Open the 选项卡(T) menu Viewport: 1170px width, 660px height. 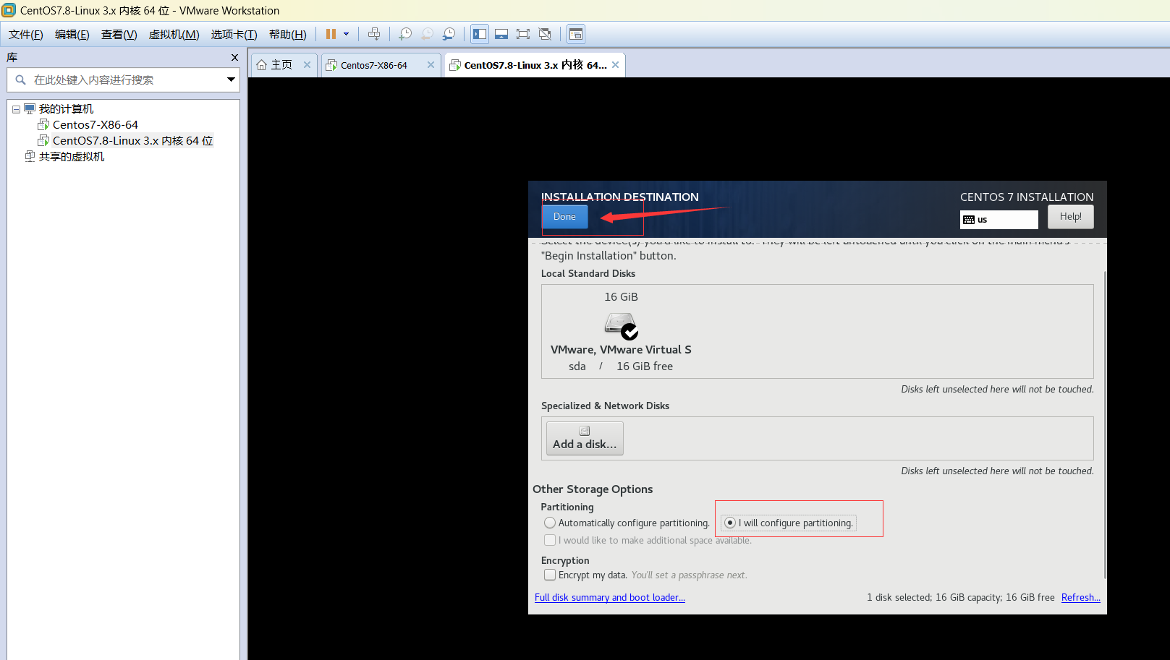click(234, 35)
